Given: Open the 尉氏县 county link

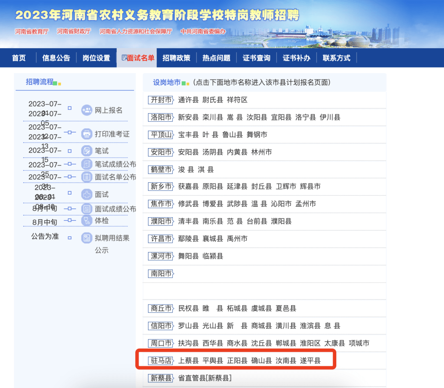Looking at the screenshot, I should point(213,100).
